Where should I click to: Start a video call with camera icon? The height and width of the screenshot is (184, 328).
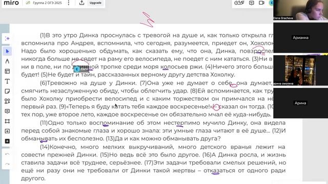coord(261,3)
